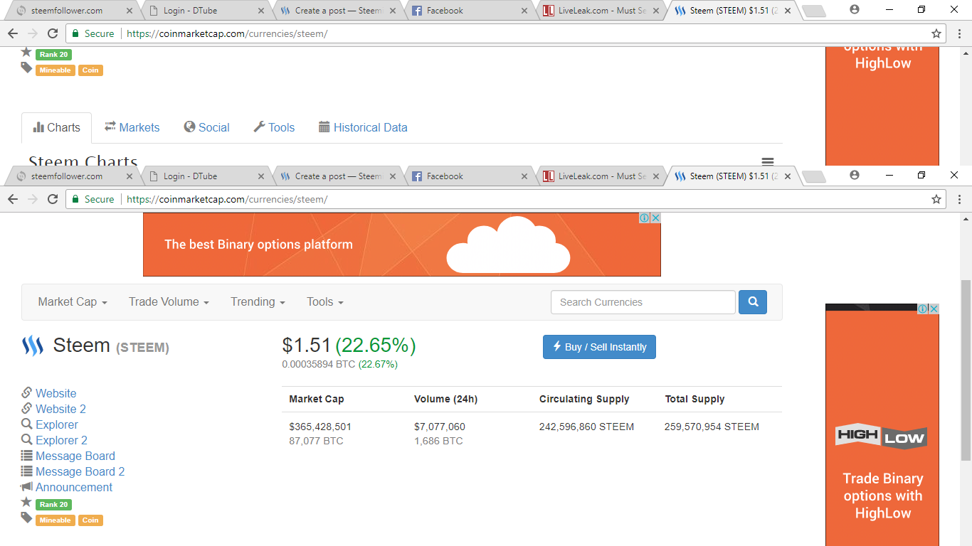The width and height of the screenshot is (972, 546).
Task: Click forward arrow in lower browser window
Action: pos(33,199)
